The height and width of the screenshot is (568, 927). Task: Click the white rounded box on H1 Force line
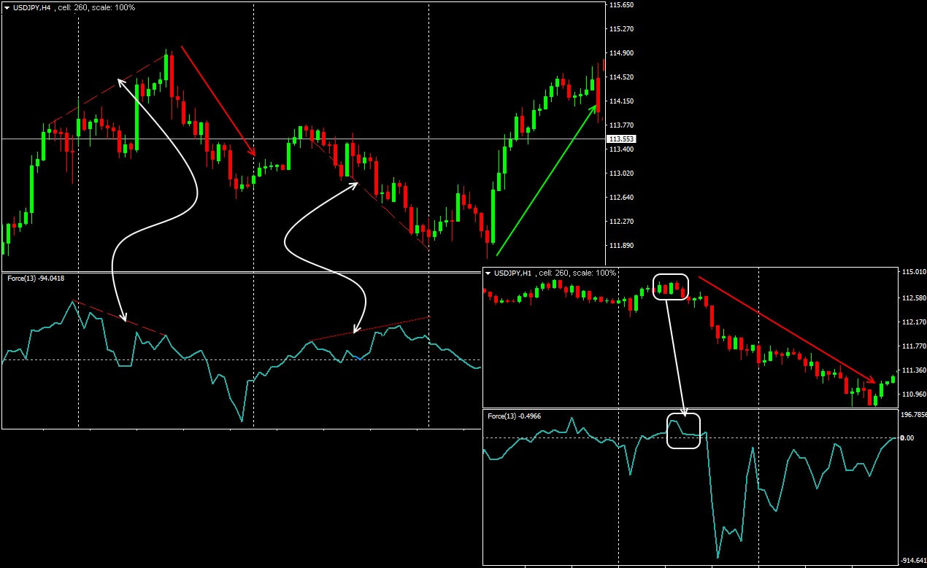[x=683, y=431]
